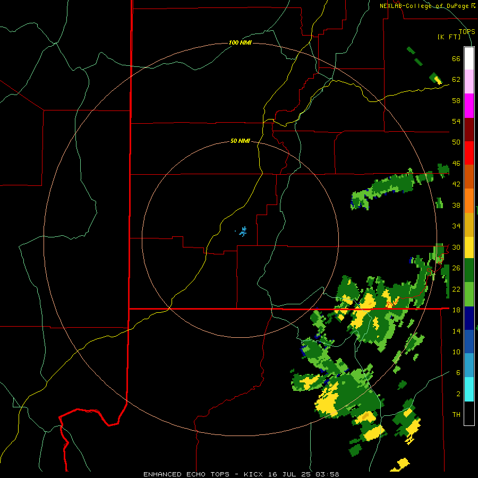Click legend value 6
The width and height of the screenshot is (478, 478).
(458, 373)
